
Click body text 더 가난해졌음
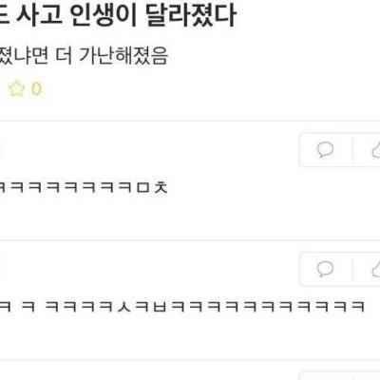pos(111,56)
